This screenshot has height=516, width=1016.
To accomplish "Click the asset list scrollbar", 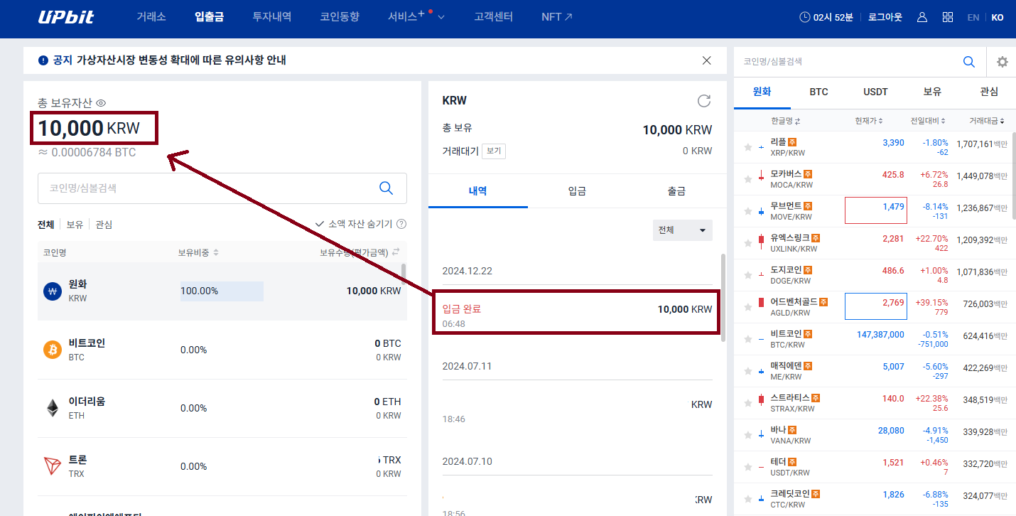I will click(x=404, y=274).
